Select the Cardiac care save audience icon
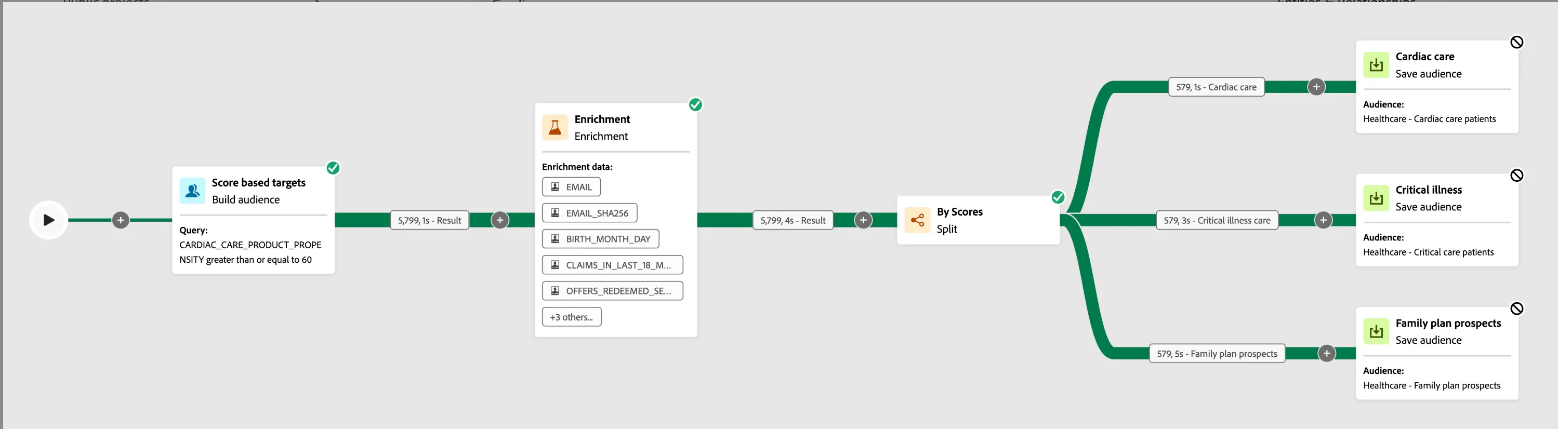The image size is (1558, 429). pyautogui.click(x=1376, y=64)
